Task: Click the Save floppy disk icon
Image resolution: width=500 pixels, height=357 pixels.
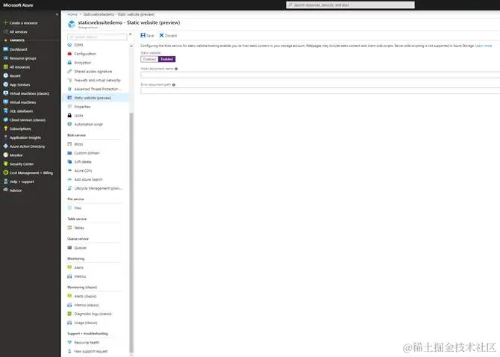Action: 143,35
